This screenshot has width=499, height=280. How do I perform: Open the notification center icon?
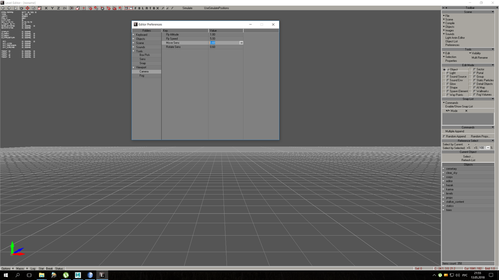click(x=491, y=275)
